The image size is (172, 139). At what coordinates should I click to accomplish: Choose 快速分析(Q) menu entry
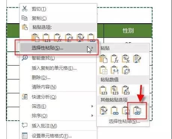(58, 97)
